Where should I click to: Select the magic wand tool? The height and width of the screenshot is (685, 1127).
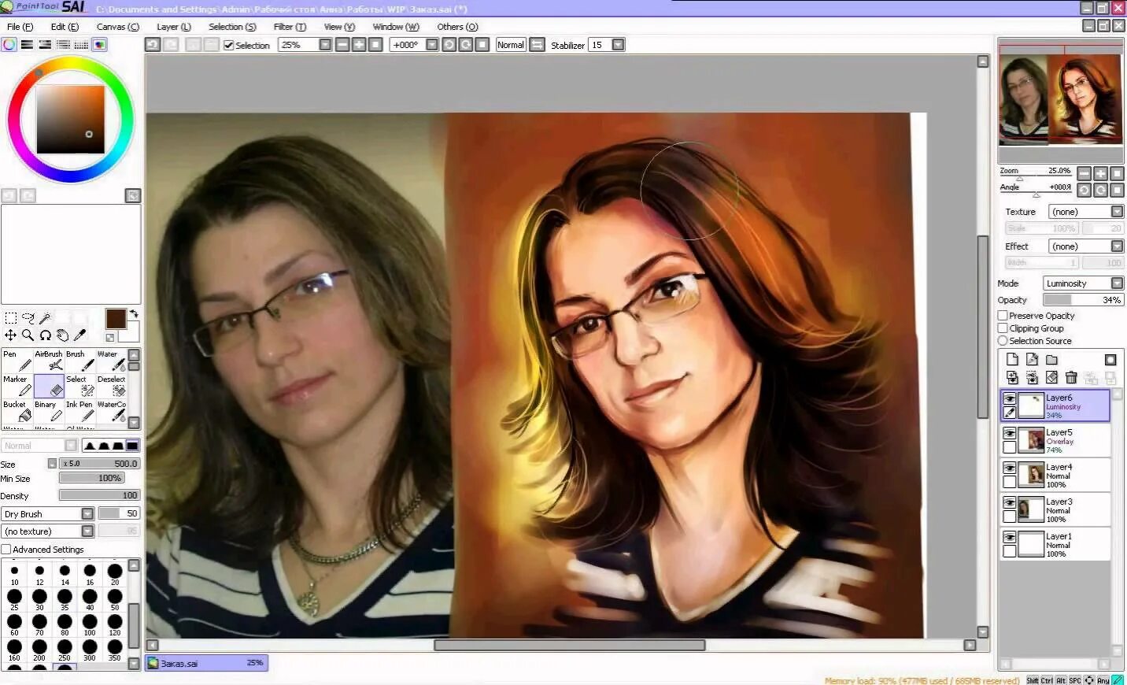(x=46, y=318)
